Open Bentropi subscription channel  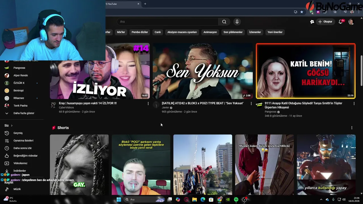tap(22, 90)
